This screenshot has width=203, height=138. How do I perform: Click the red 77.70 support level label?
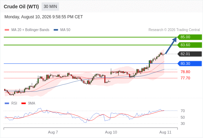pyautogui.click(x=185, y=78)
